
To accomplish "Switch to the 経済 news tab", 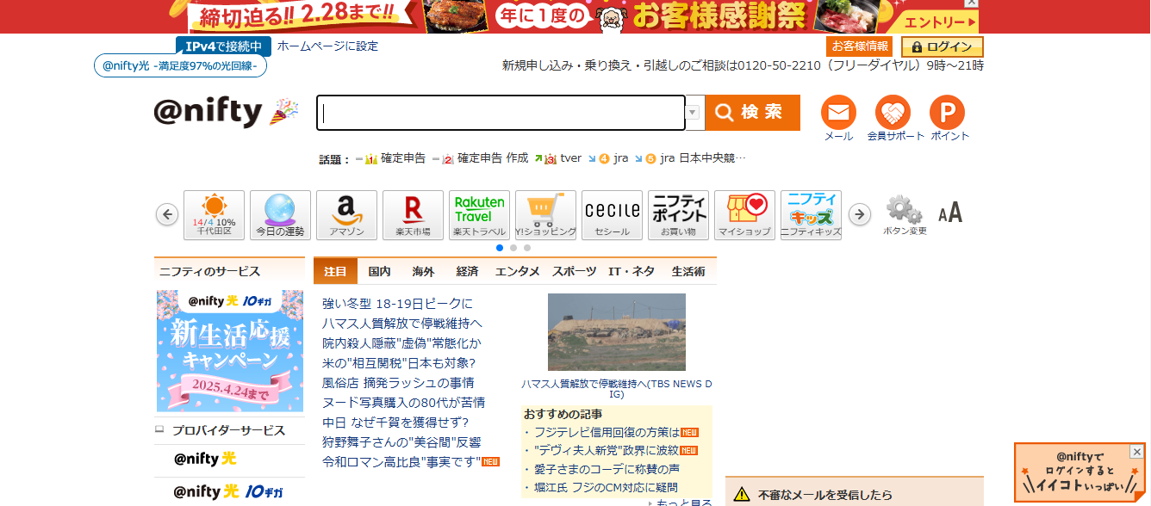I will pos(467,271).
